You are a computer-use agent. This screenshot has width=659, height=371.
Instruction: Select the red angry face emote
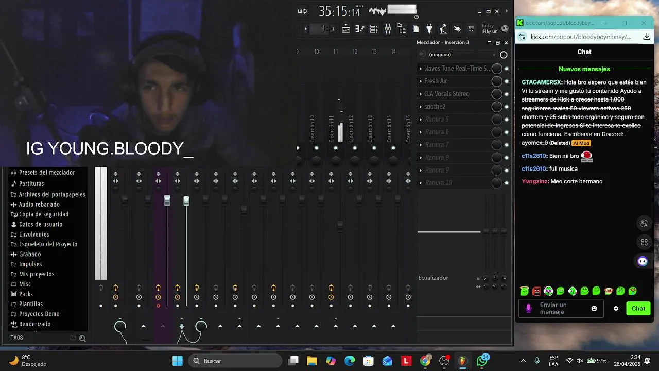536,291
